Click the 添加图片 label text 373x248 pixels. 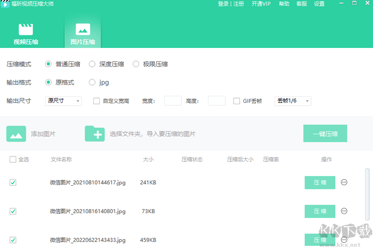click(43, 134)
